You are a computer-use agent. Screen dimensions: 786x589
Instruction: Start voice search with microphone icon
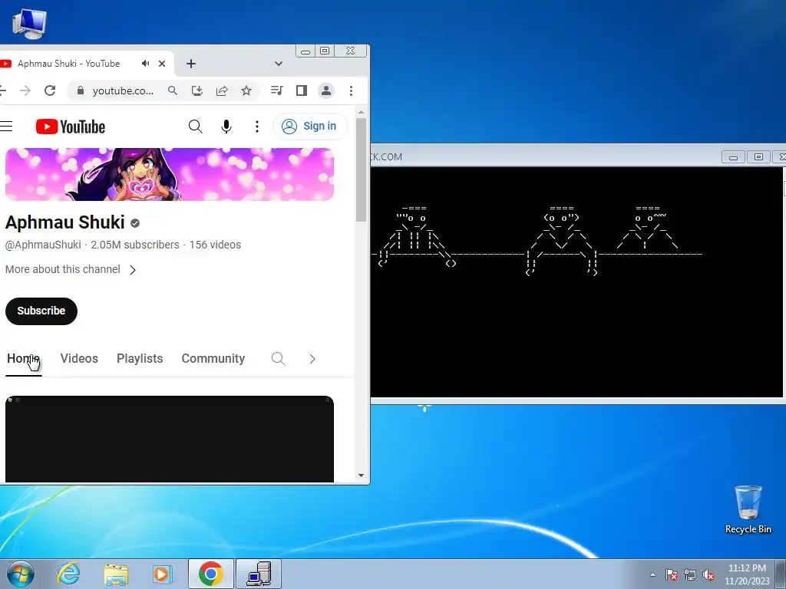click(226, 127)
